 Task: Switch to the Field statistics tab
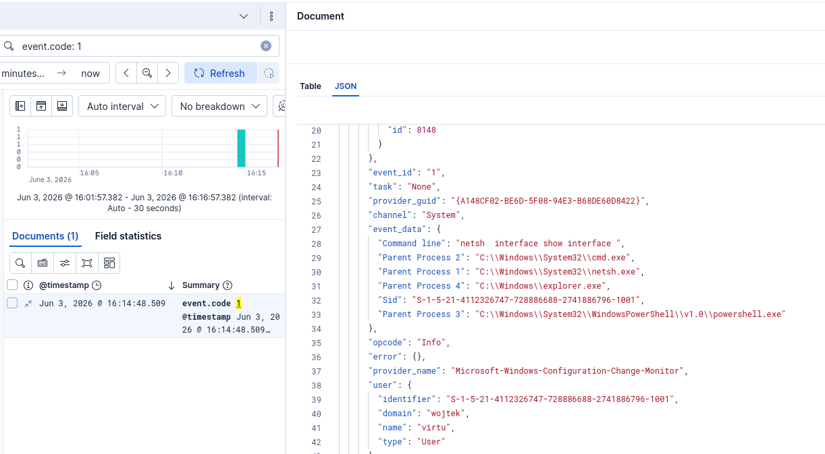128,236
